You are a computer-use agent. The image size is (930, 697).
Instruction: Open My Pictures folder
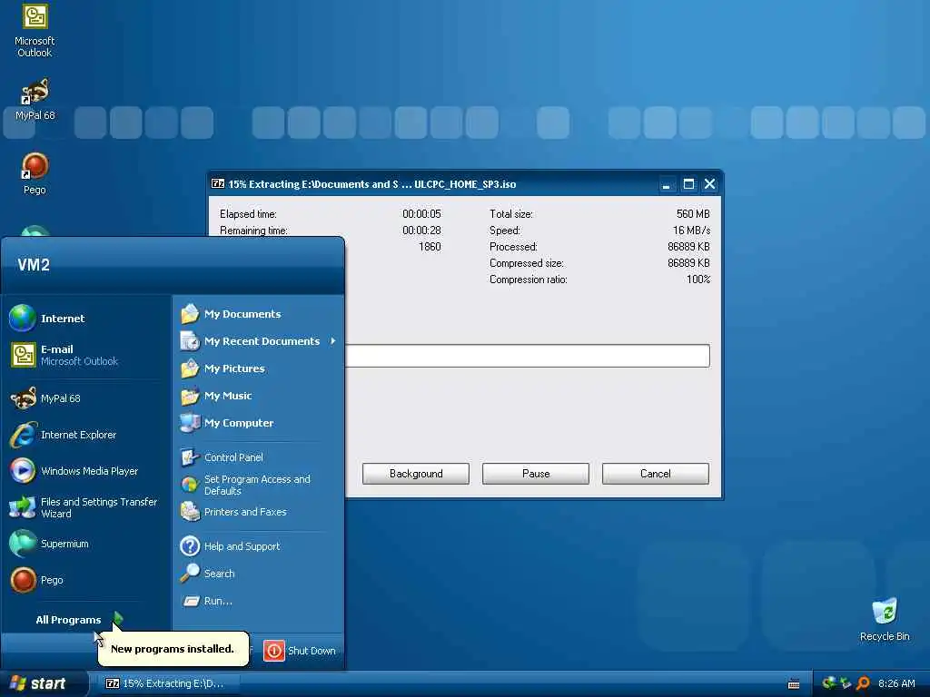[258, 368]
